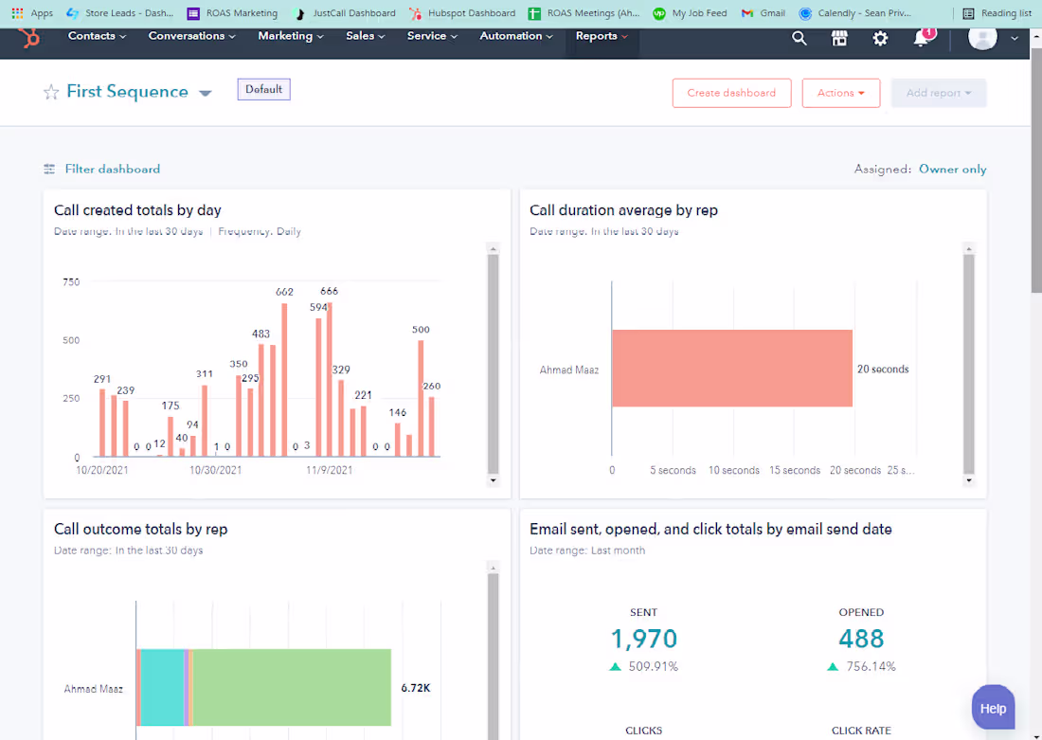1042x740 pixels.
Task: Click the down arrow of Call created chart scrollbar
Action: pos(494,480)
